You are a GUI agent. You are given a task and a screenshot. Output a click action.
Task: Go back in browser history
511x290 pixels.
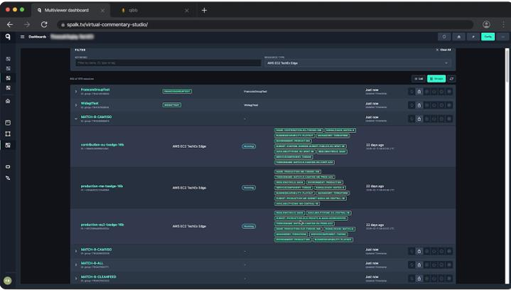click(x=10, y=24)
